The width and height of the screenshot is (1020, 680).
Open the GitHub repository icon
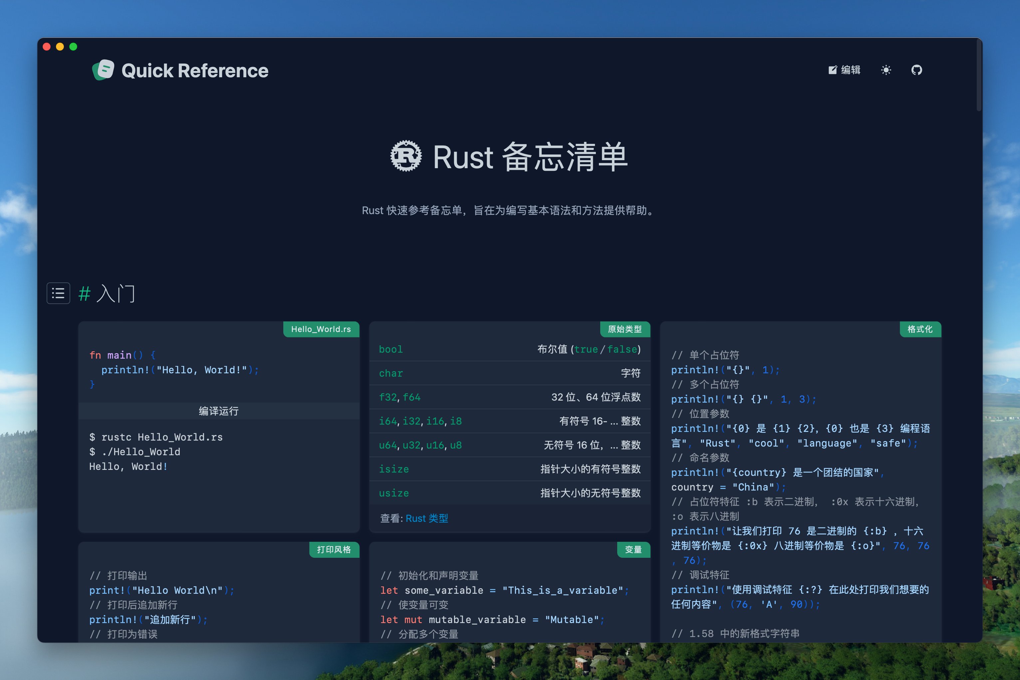[916, 70]
